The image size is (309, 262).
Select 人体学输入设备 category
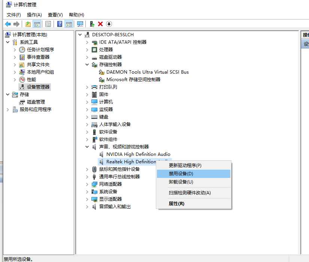click(x=115, y=124)
